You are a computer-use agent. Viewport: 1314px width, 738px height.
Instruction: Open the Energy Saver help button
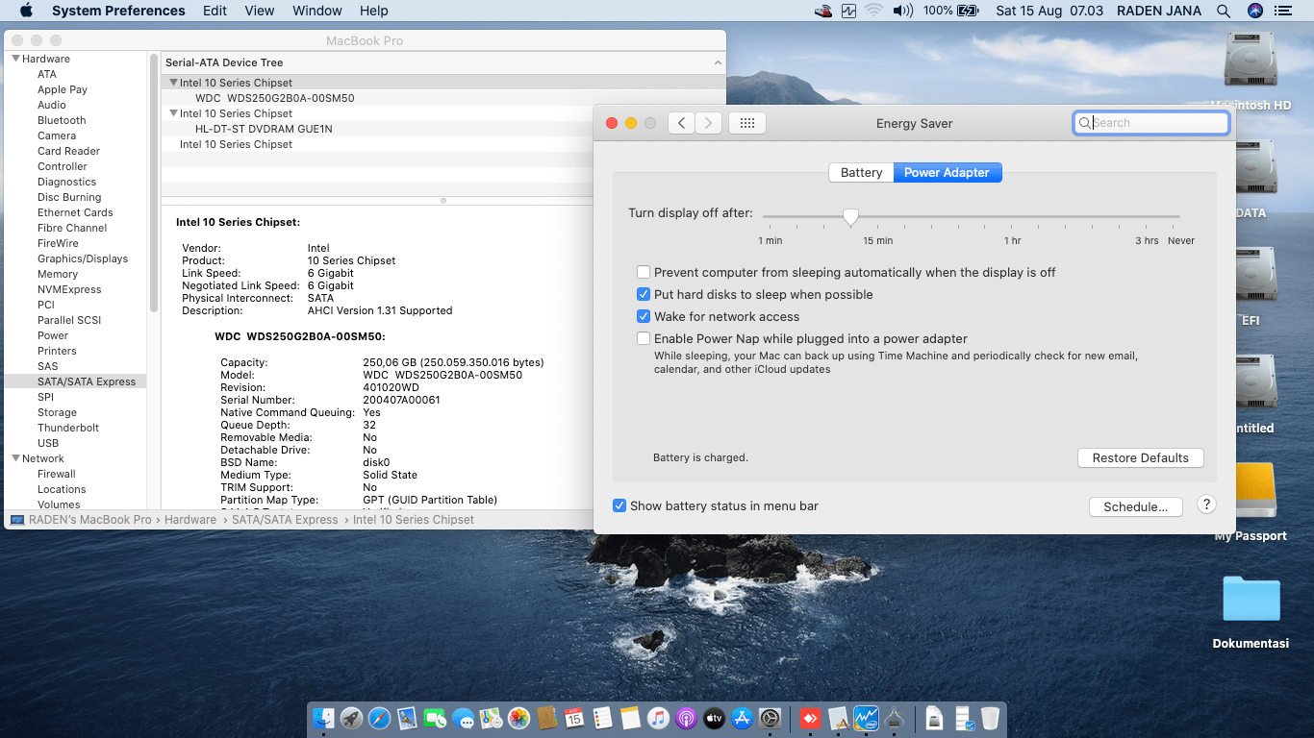[x=1206, y=504]
